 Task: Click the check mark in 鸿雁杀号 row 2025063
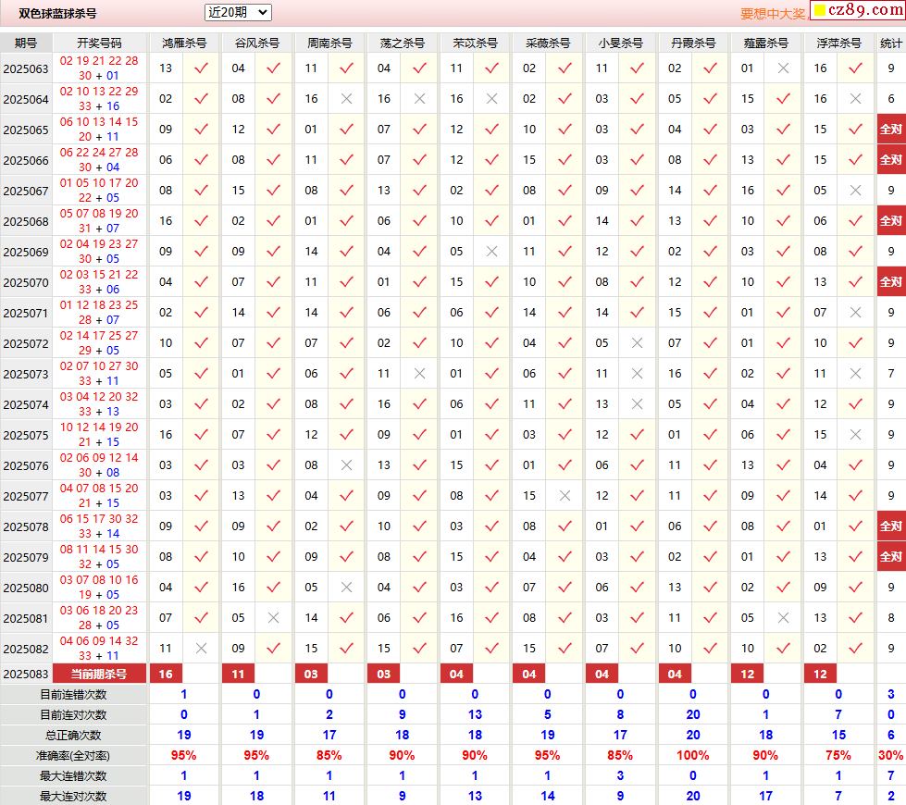201,68
